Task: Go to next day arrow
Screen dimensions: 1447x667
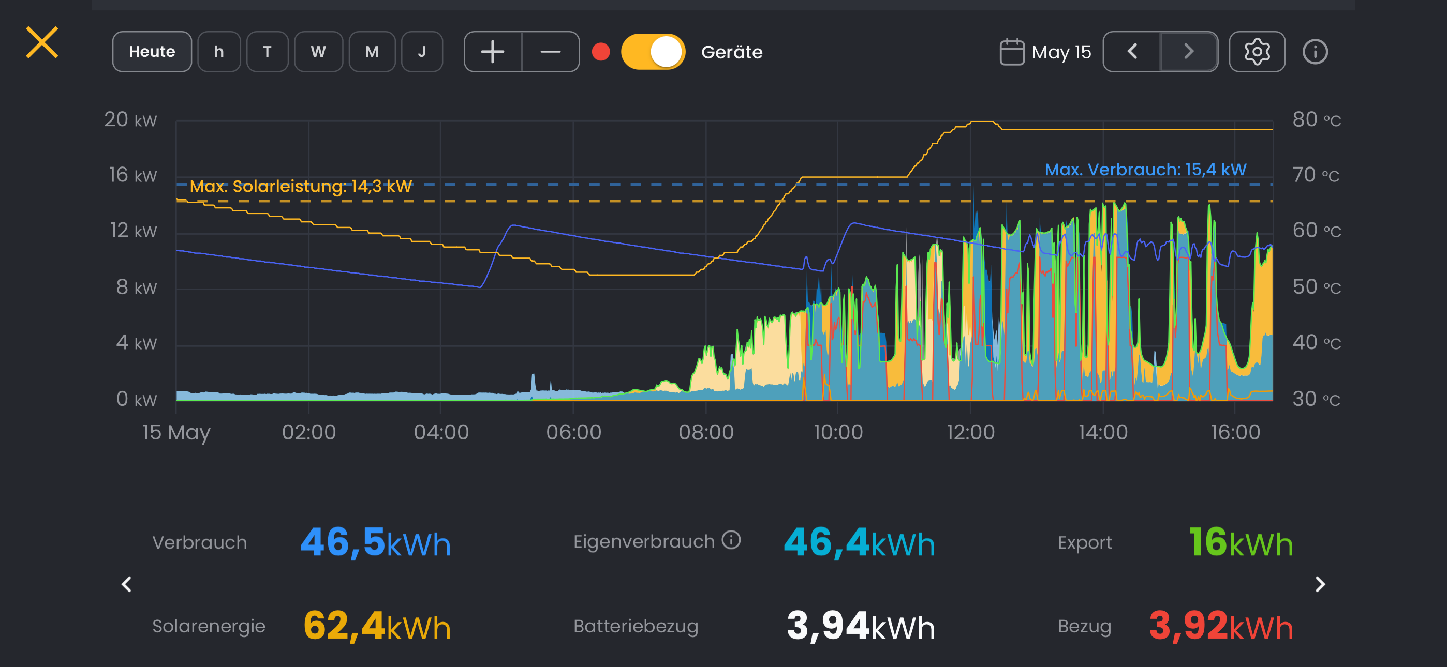Action: pos(1189,52)
